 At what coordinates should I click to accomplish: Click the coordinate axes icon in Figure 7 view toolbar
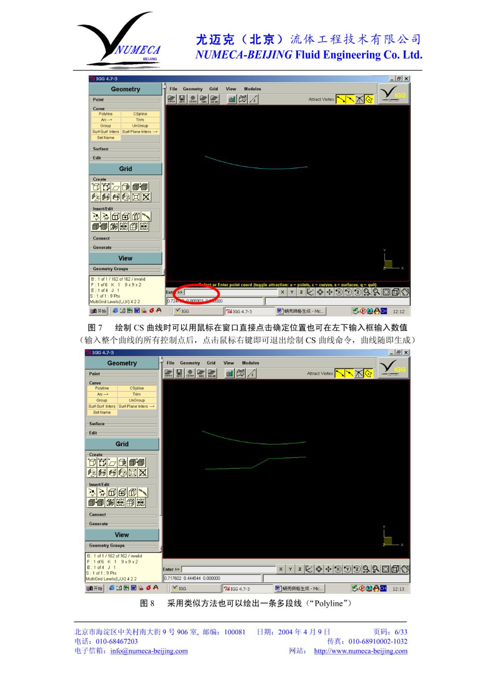(x=310, y=292)
